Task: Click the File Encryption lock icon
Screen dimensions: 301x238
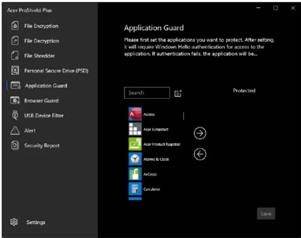Action: pyautogui.click(x=15, y=26)
